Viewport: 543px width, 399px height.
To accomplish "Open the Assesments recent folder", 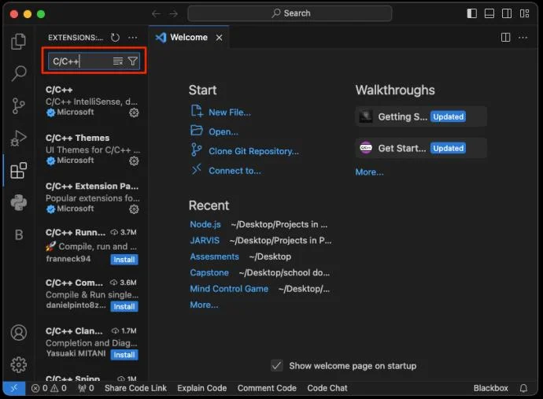I will tap(214, 257).
